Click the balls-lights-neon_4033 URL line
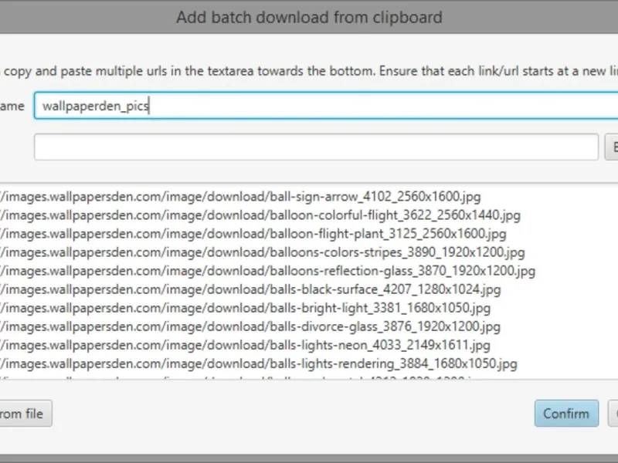The image size is (618, 463). [245, 345]
